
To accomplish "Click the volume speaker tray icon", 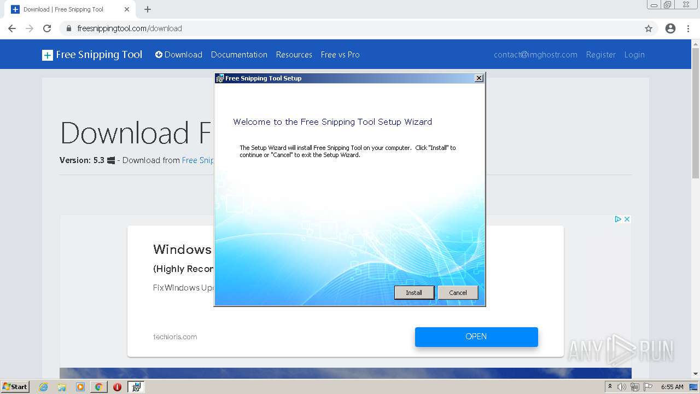I will (x=622, y=387).
